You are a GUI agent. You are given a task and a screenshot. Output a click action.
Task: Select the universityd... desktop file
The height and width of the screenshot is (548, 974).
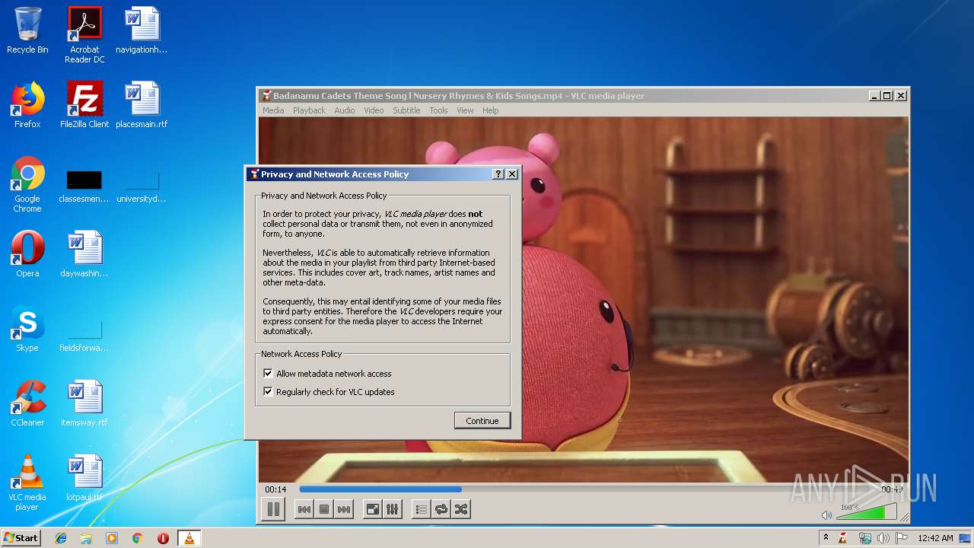point(142,185)
